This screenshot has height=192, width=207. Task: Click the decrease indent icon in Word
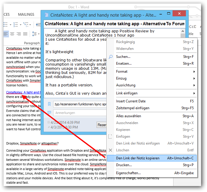click(38, 25)
